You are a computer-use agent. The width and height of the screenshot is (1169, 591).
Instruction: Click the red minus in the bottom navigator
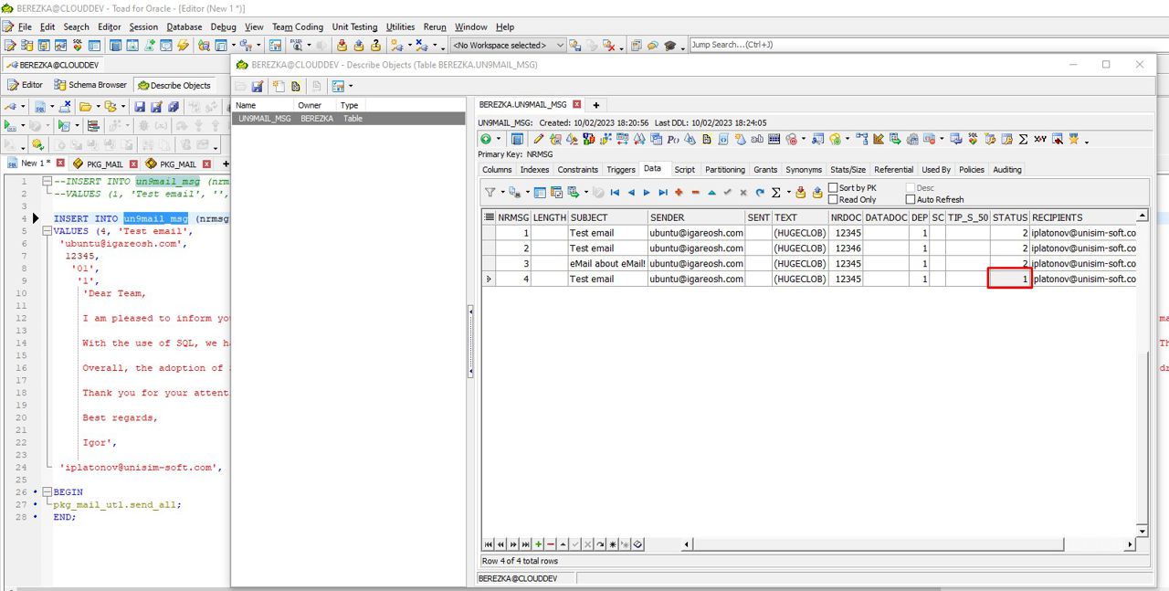click(551, 544)
